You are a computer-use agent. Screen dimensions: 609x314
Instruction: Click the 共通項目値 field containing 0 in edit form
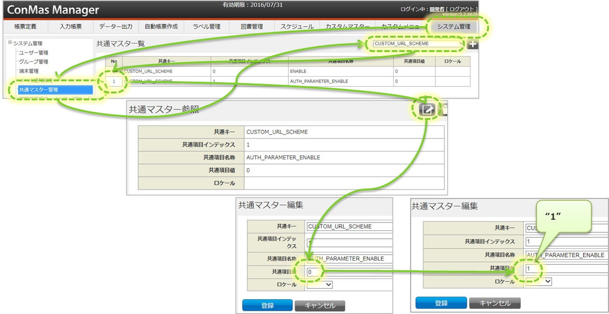tap(349, 272)
